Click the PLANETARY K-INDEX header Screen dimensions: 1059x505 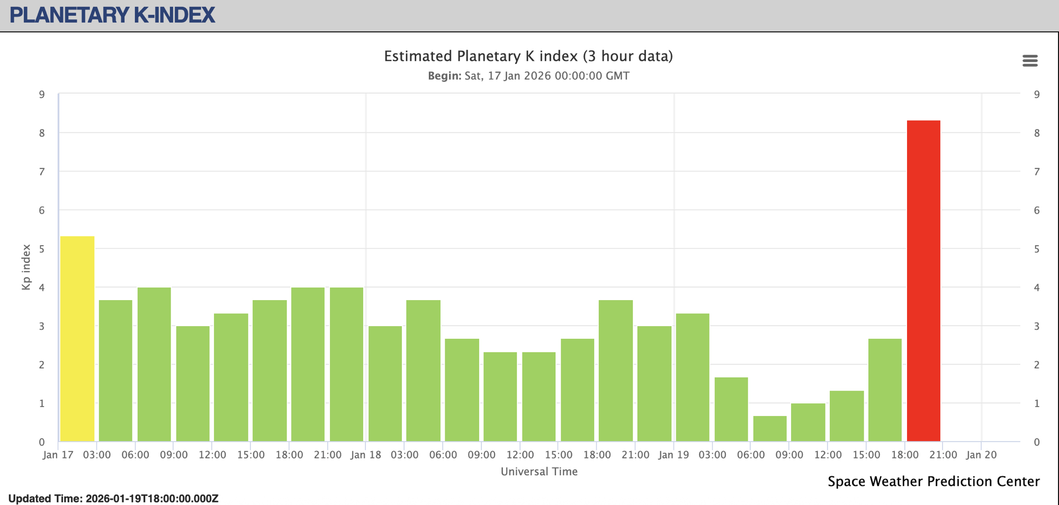[x=112, y=15]
